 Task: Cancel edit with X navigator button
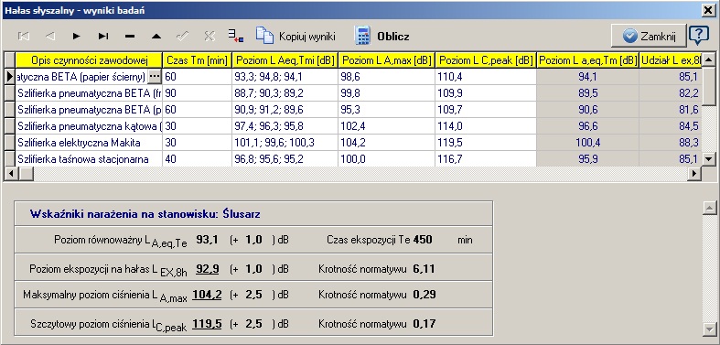pos(210,37)
